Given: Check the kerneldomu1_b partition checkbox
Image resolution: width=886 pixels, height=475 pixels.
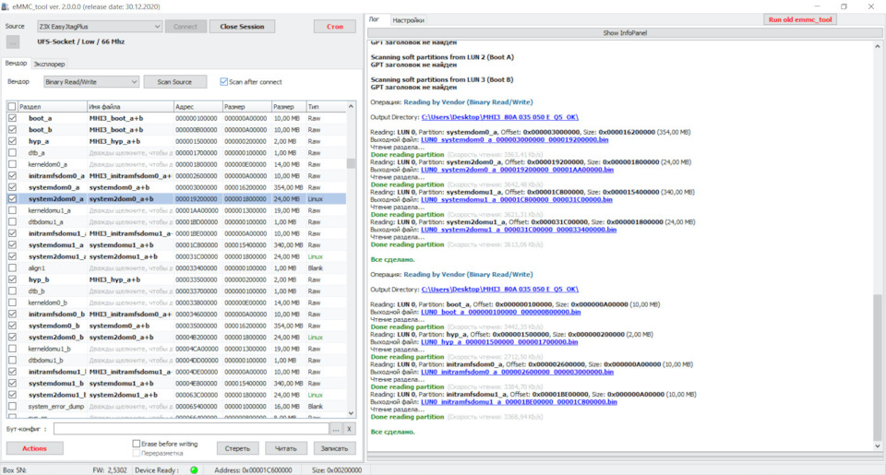Looking at the screenshot, I should (12, 349).
